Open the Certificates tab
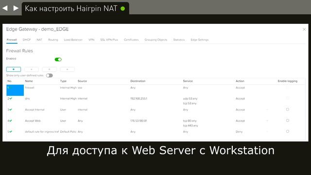The width and height of the screenshot is (311, 175). 131,40
